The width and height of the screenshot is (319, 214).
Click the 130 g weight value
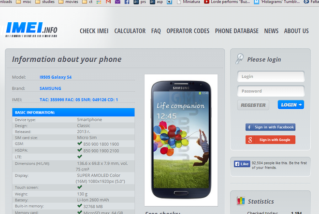coord(82,194)
